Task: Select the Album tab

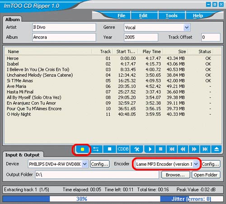Action: pyautogui.click(x=12, y=19)
